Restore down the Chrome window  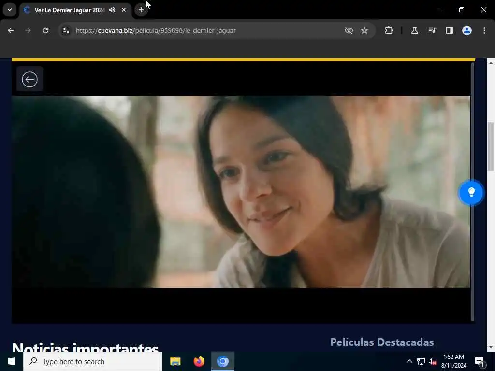coord(462,10)
